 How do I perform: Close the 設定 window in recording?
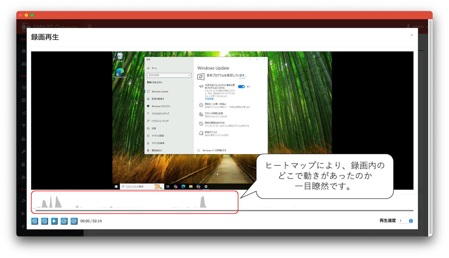pos(264,59)
